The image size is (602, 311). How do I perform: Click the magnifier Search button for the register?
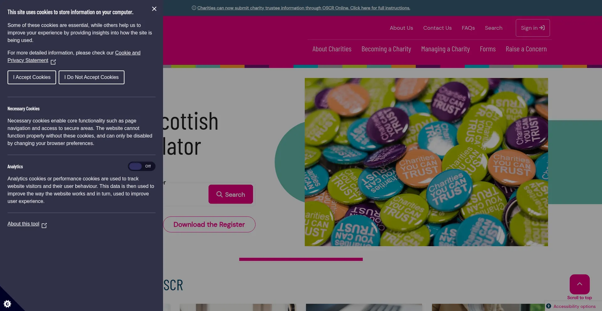point(230,194)
